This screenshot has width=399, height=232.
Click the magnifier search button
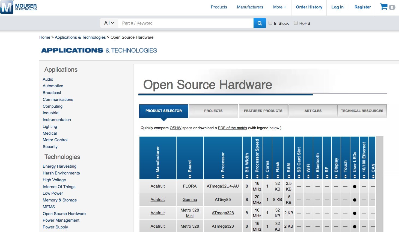click(260, 23)
